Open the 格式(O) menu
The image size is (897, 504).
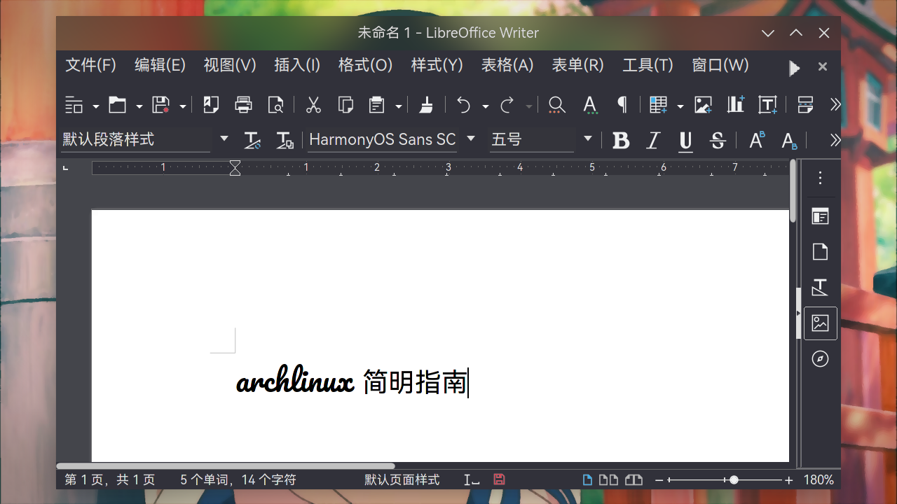pyautogui.click(x=364, y=64)
